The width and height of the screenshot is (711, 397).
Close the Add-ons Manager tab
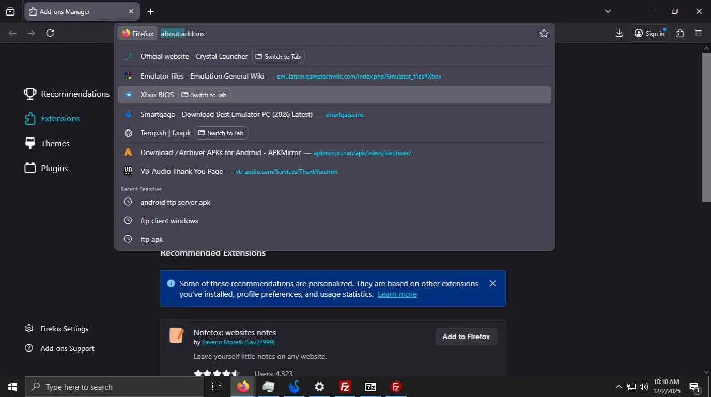[x=131, y=11]
